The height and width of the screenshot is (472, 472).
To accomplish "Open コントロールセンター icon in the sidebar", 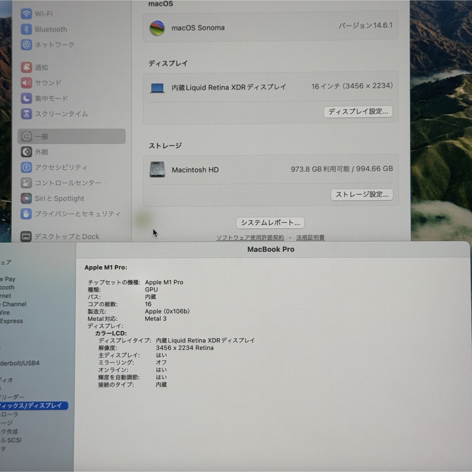I will coord(27,183).
